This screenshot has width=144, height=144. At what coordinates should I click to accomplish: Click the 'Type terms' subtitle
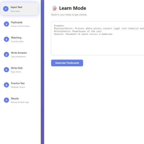click(x=16, y=72)
